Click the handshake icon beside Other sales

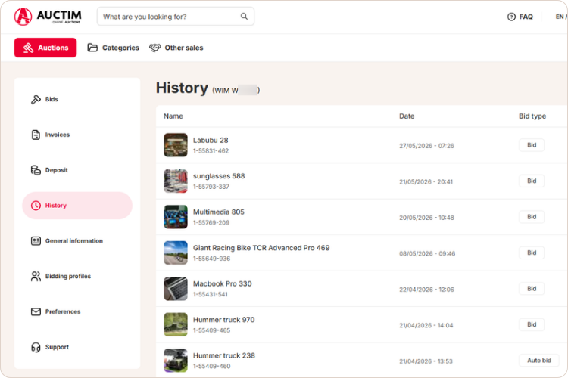pyautogui.click(x=154, y=48)
